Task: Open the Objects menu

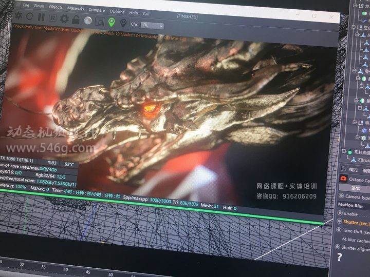Action: click(55, 7)
